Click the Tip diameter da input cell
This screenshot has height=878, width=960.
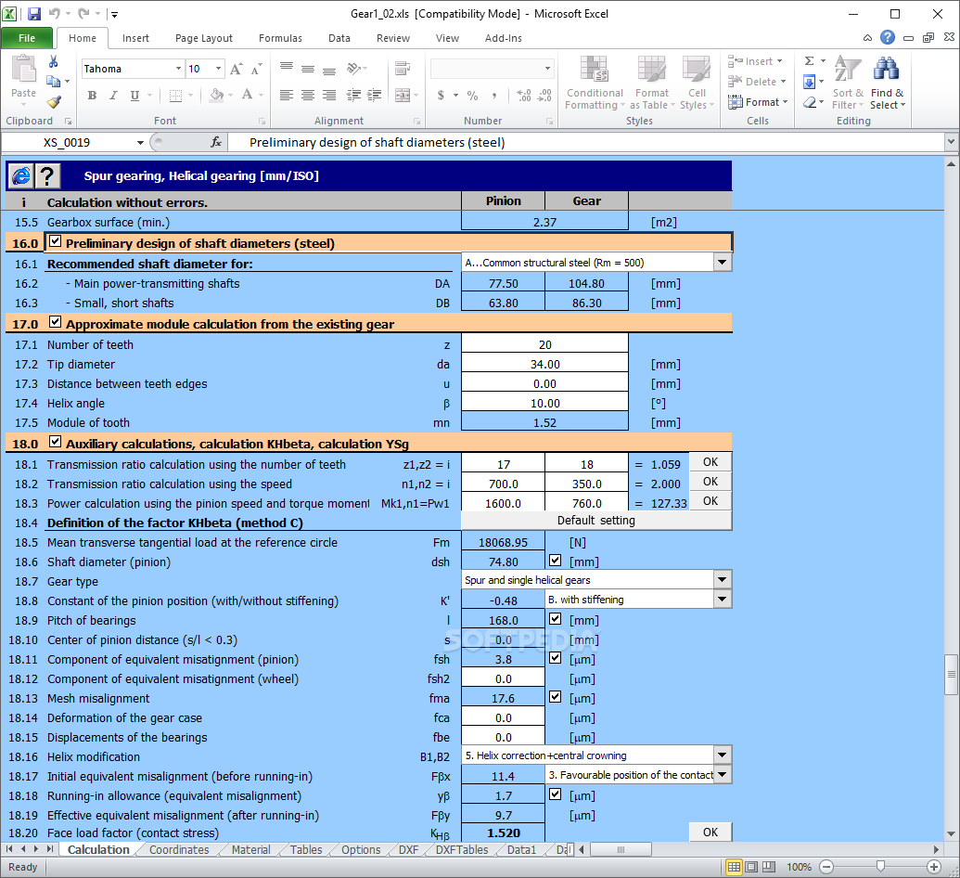pos(544,364)
